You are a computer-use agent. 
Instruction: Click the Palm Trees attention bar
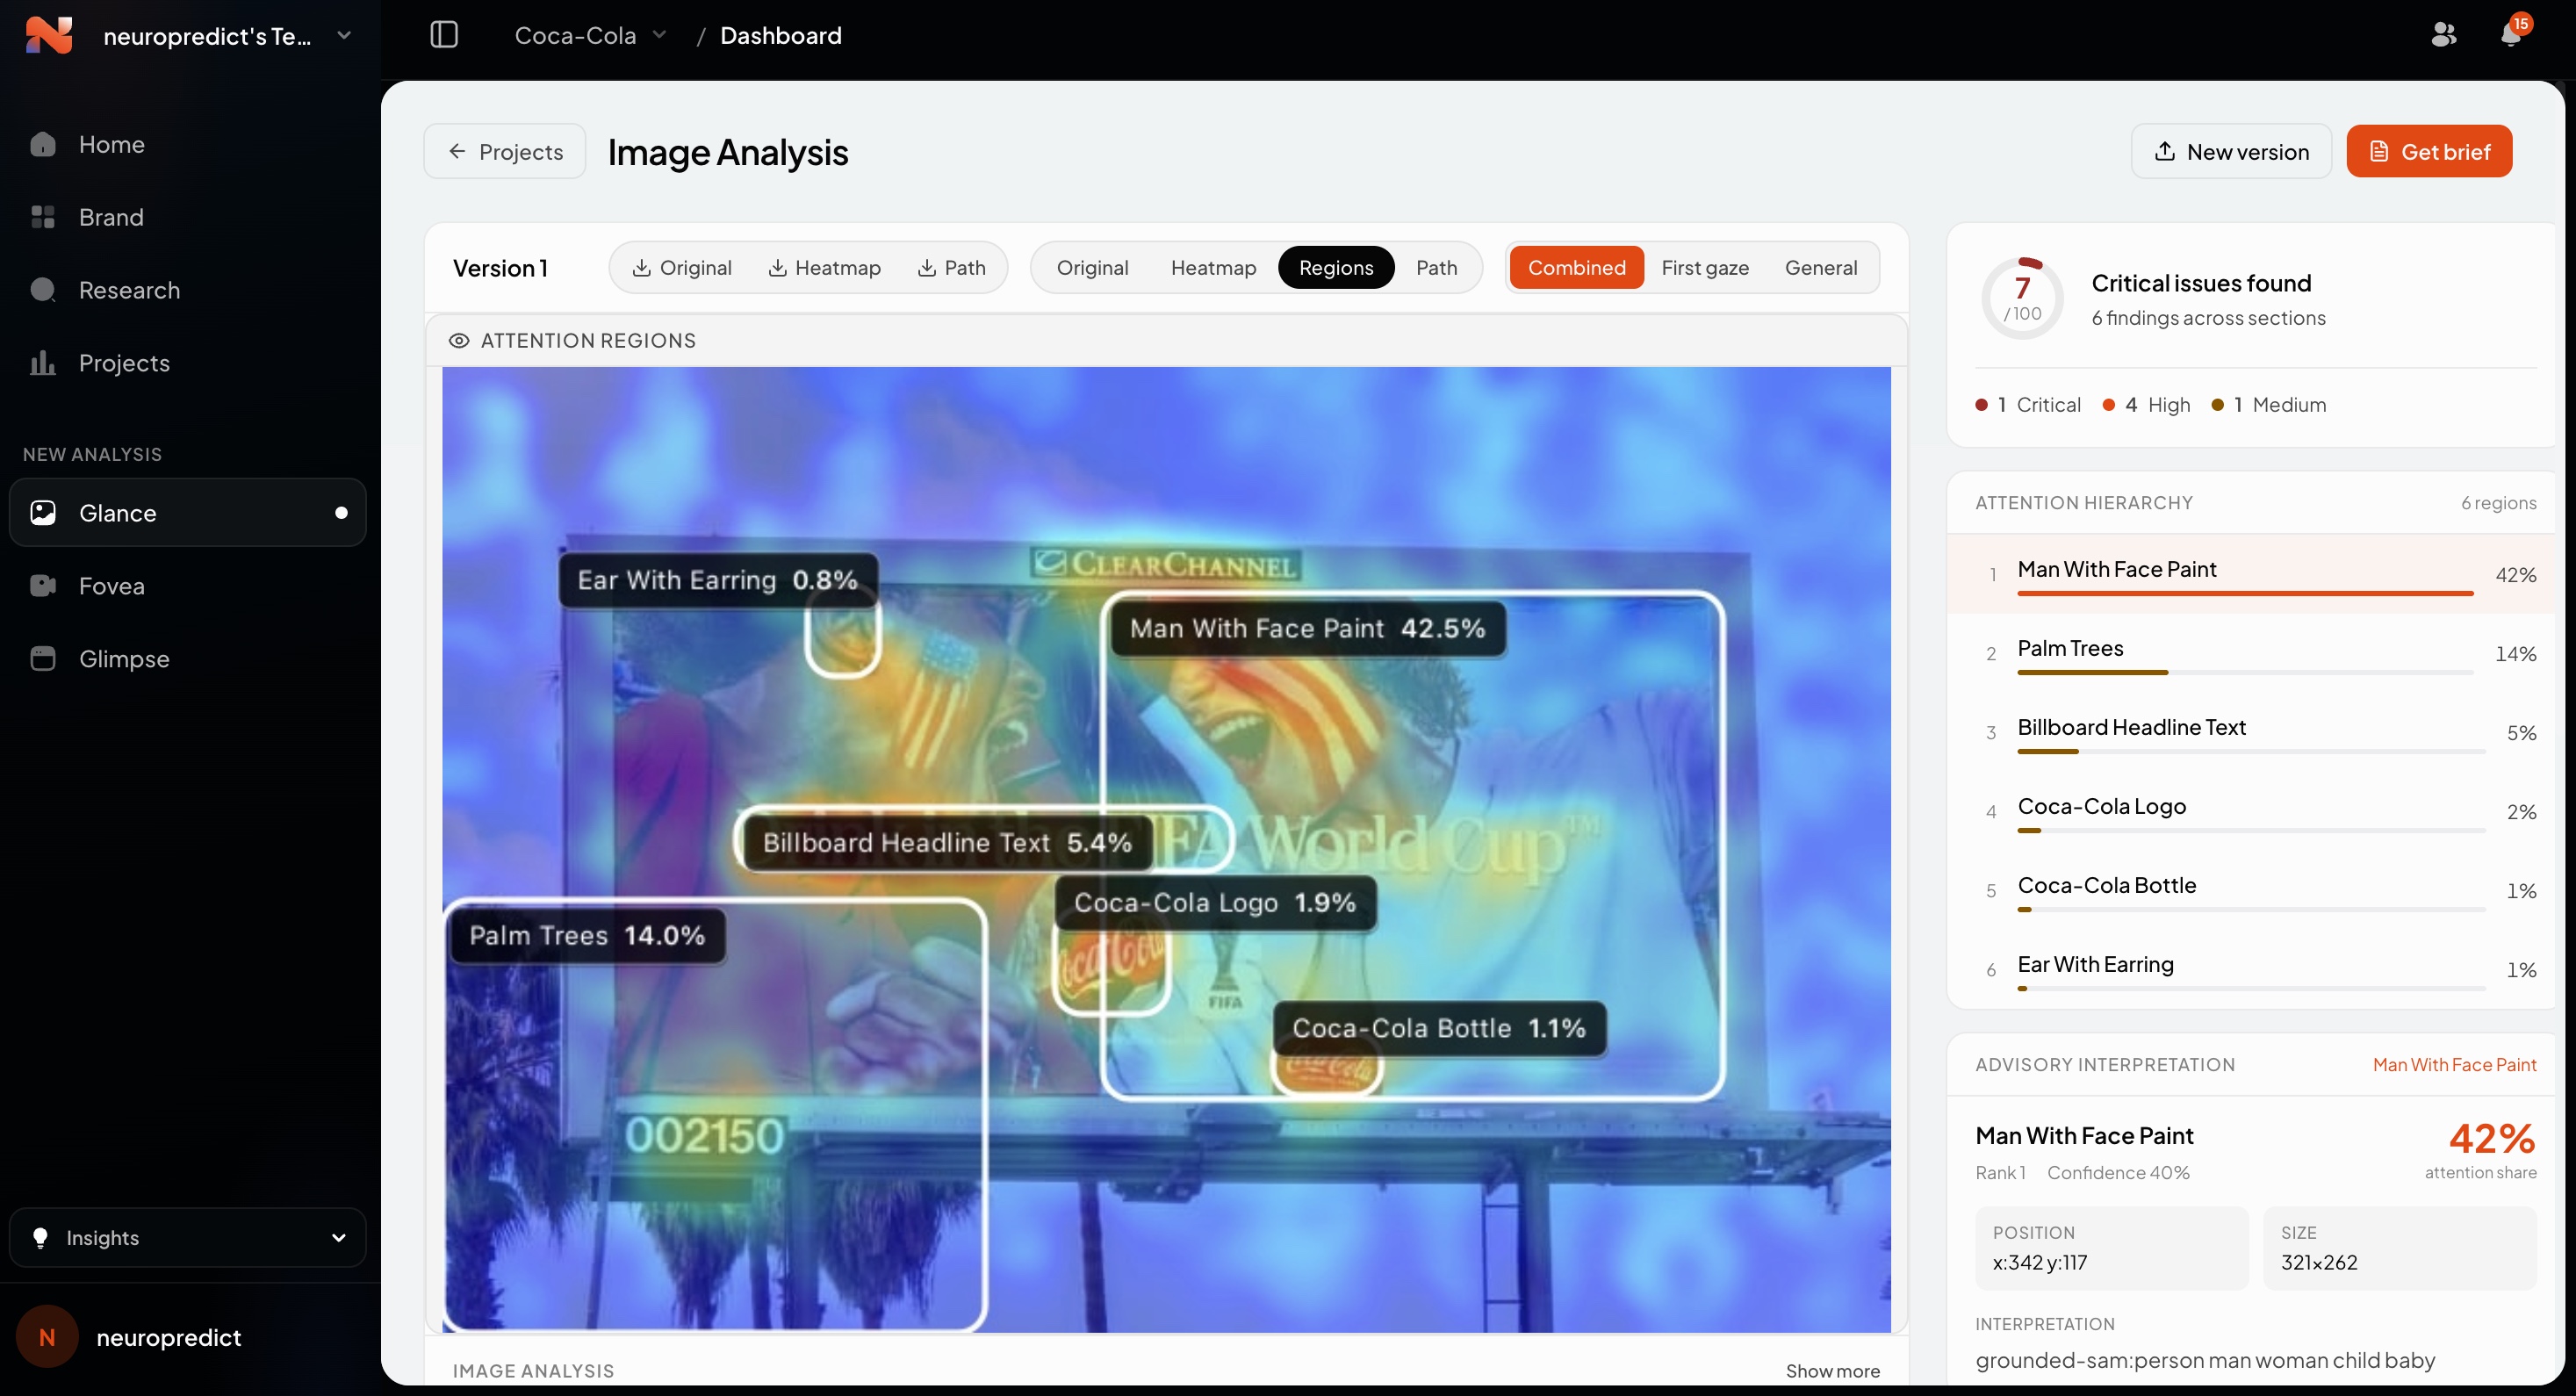pos(2245,673)
